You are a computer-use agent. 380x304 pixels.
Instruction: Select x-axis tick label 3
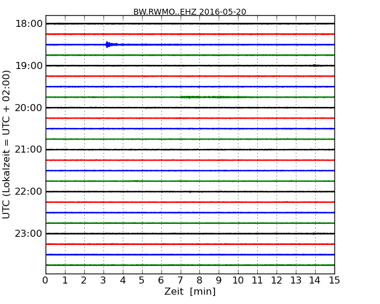(x=103, y=281)
